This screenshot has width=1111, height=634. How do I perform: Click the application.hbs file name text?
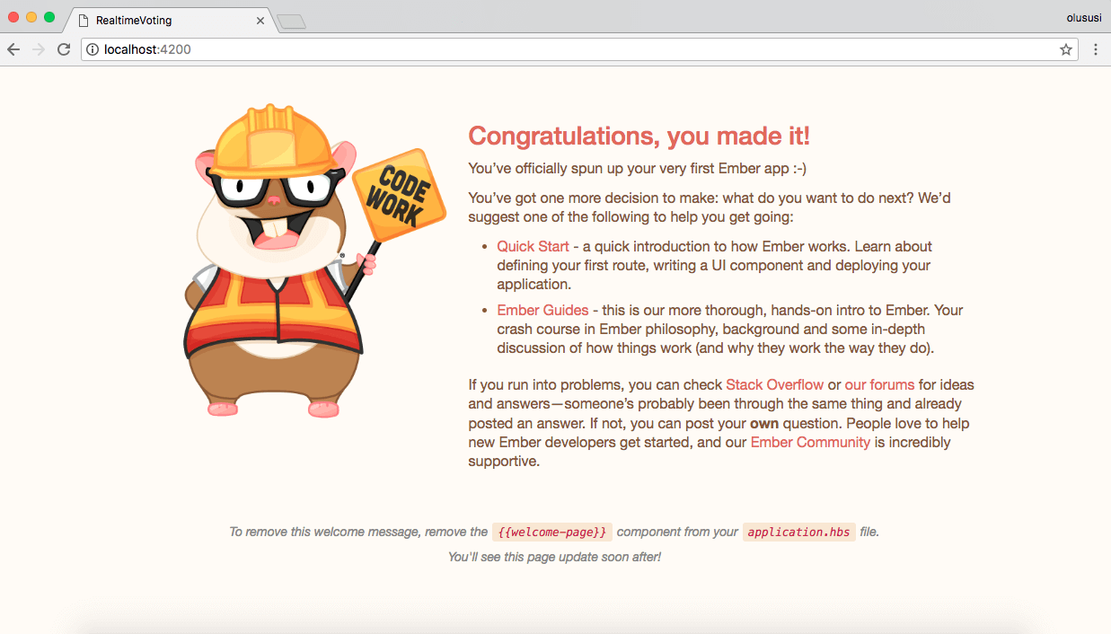click(798, 532)
